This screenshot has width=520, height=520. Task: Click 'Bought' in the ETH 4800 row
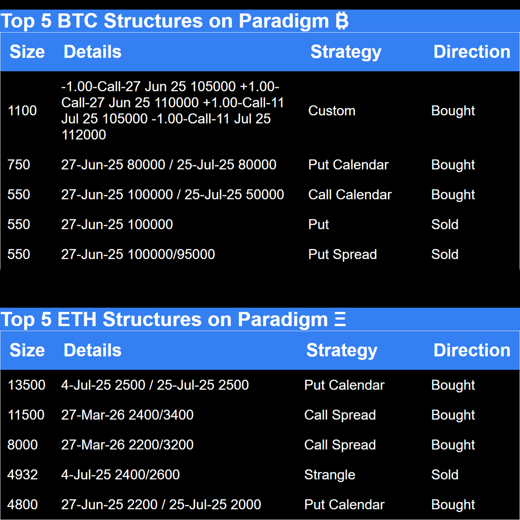[x=453, y=505]
